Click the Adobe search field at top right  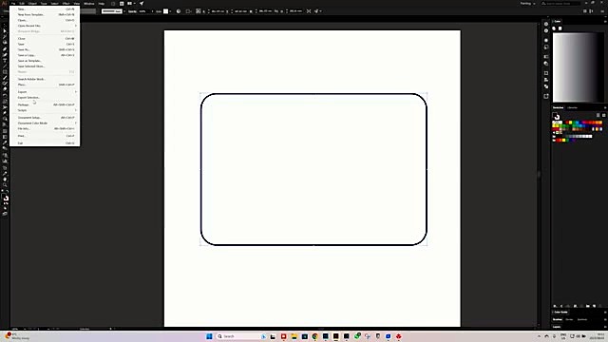point(560,4)
